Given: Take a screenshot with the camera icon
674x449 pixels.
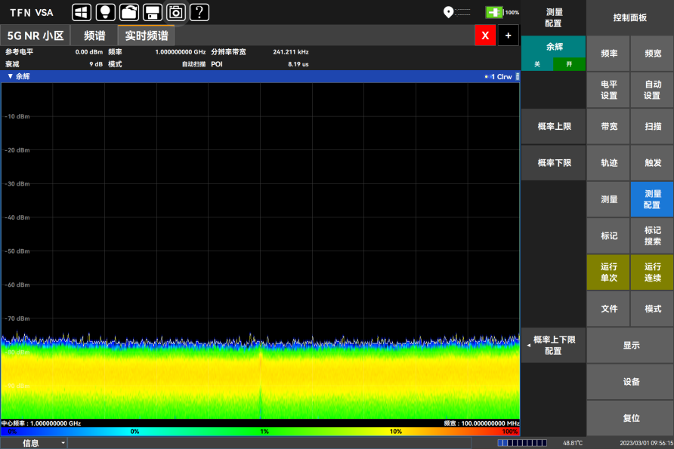Looking at the screenshot, I should pos(176,12).
